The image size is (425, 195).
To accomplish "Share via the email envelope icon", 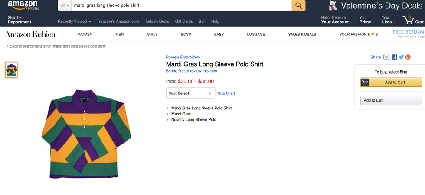I will pyautogui.click(x=386, y=57).
